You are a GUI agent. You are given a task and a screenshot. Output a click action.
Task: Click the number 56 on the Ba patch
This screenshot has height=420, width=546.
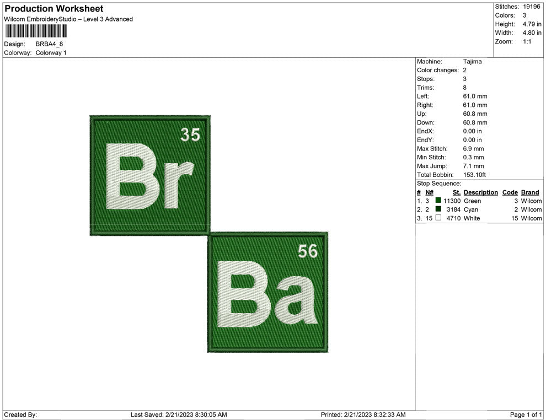click(308, 251)
